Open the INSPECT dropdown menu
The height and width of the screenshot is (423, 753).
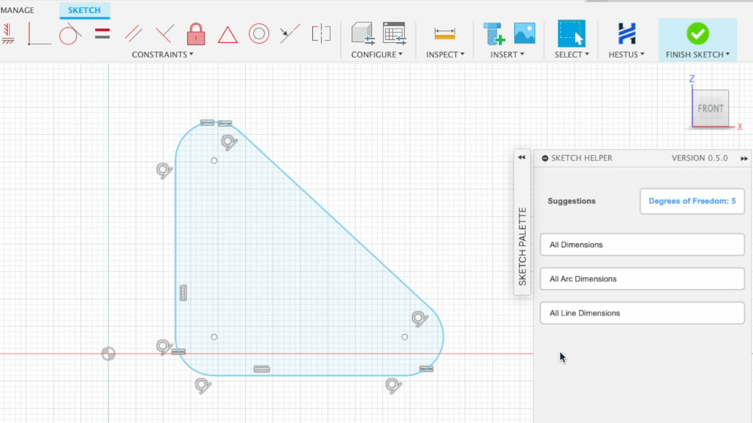click(445, 55)
